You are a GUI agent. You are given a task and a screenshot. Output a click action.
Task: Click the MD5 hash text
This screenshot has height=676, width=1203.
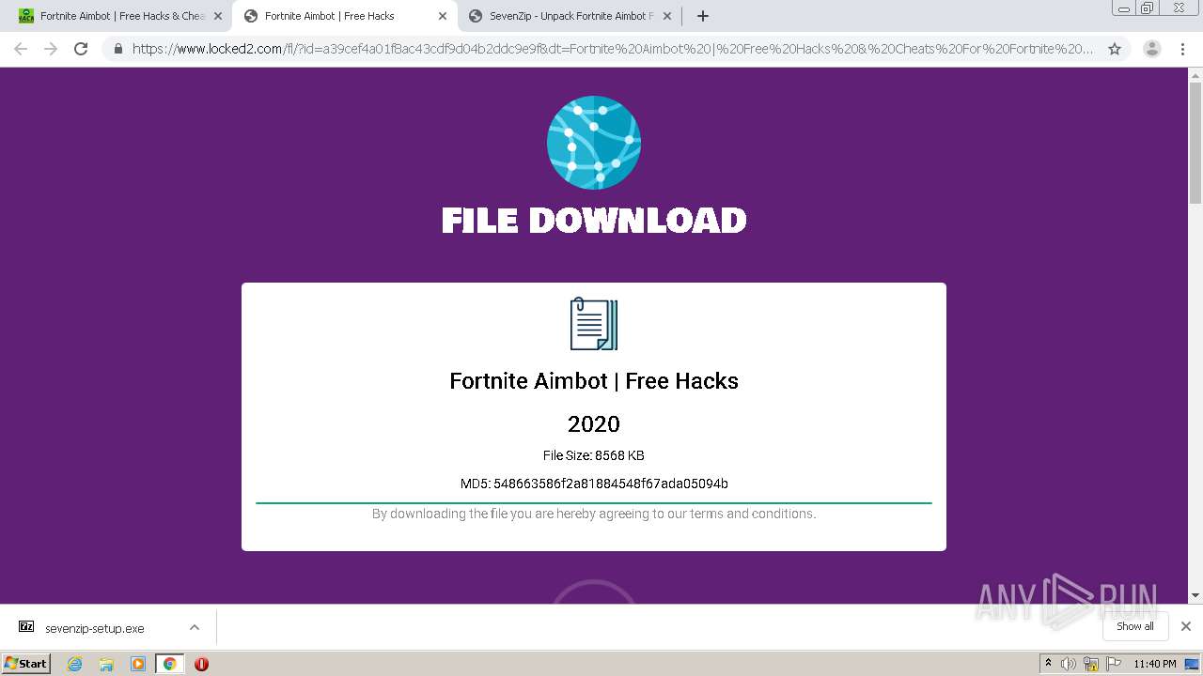[594, 484]
